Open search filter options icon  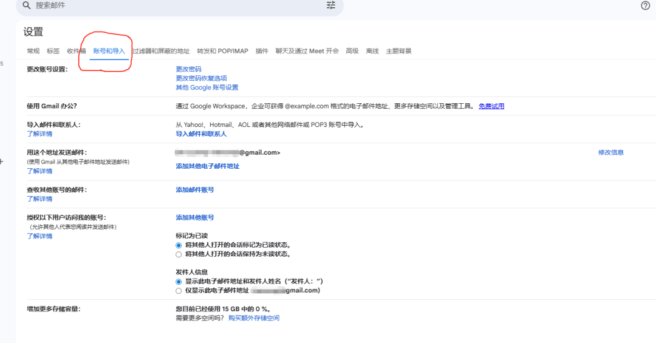[x=331, y=5]
